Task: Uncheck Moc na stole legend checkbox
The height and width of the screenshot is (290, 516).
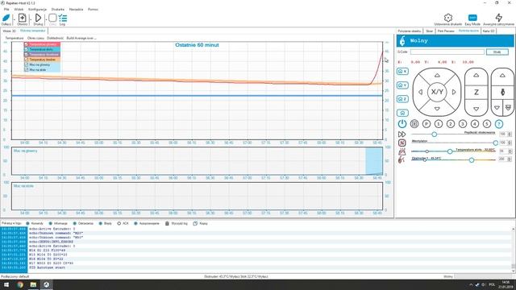Action: [x=27, y=70]
